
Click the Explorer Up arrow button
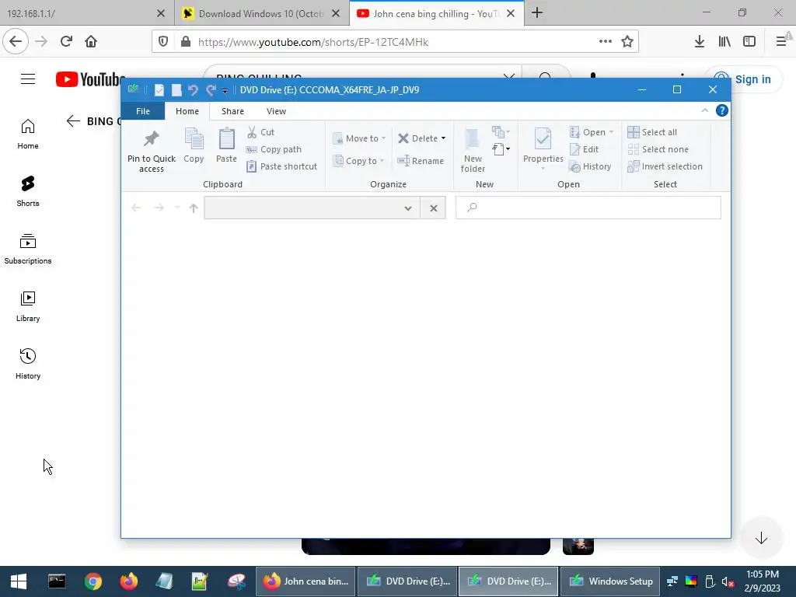click(194, 208)
